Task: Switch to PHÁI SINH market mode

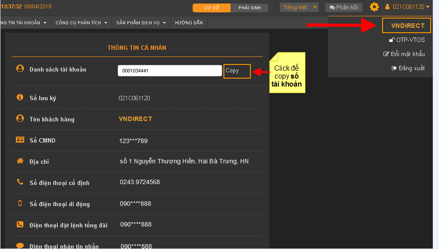Action: point(249,8)
